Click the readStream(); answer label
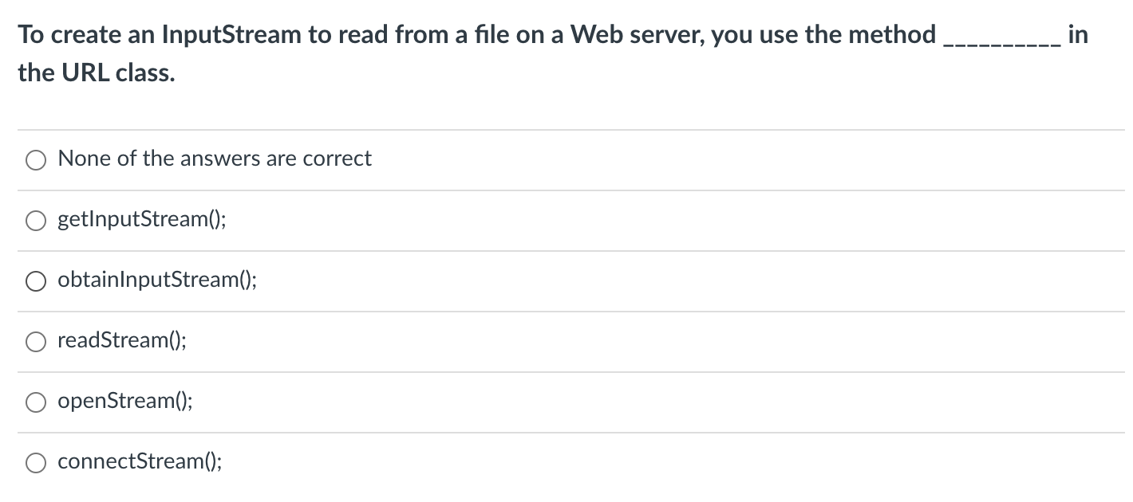Screen dimensions: 1133x502 point(122,340)
